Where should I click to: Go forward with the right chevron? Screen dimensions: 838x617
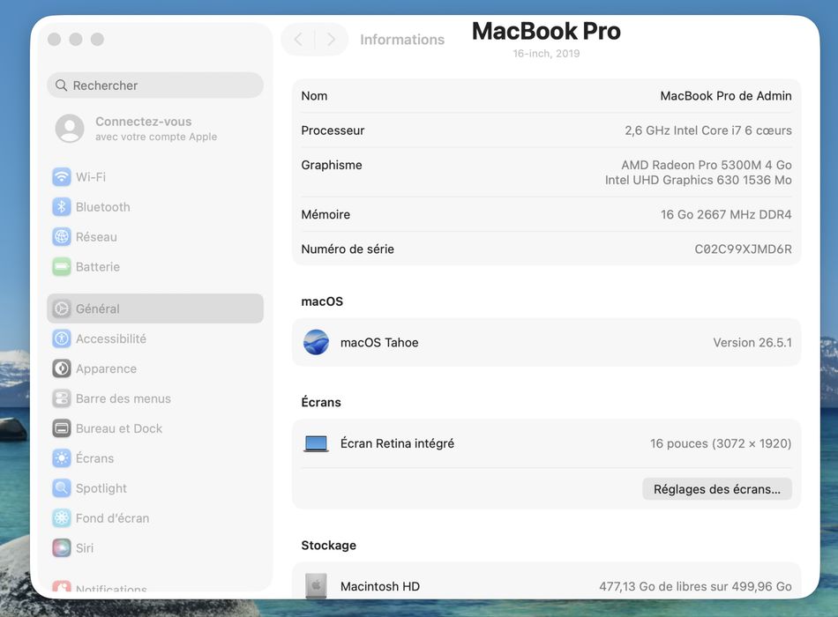click(331, 40)
